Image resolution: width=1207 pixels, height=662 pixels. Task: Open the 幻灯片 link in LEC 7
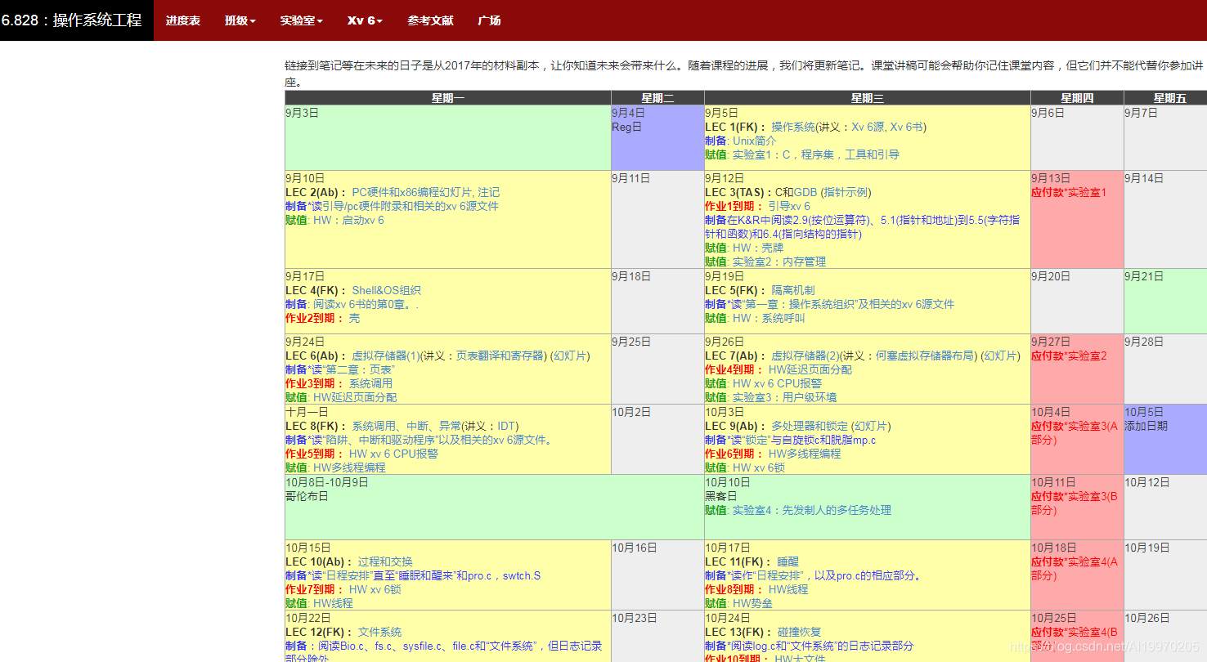(x=1002, y=356)
